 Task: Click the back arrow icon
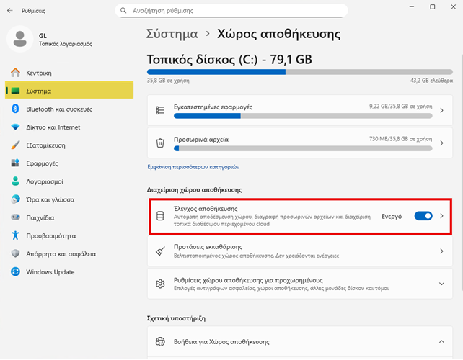(x=10, y=11)
